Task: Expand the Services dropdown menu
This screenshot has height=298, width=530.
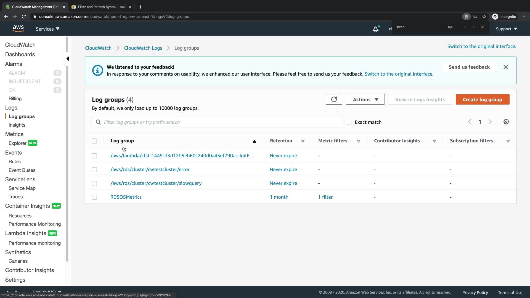Action: click(47, 29)
